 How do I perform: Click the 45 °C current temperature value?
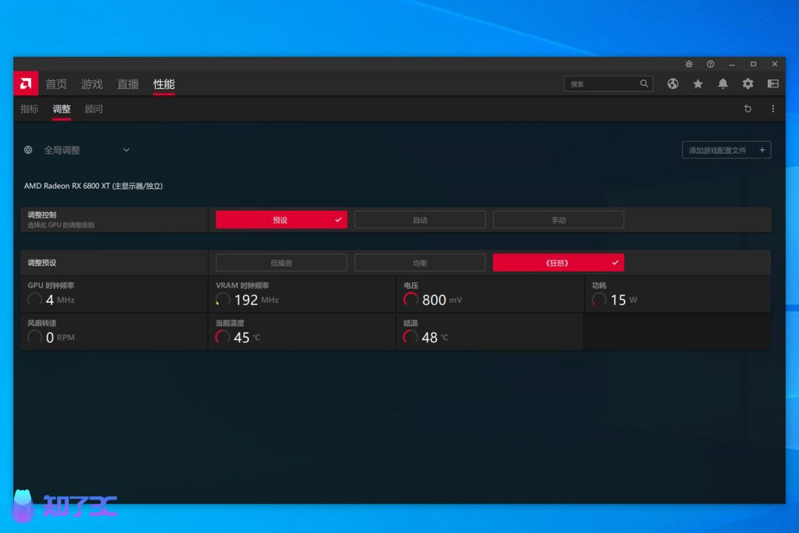pos(247,337)
